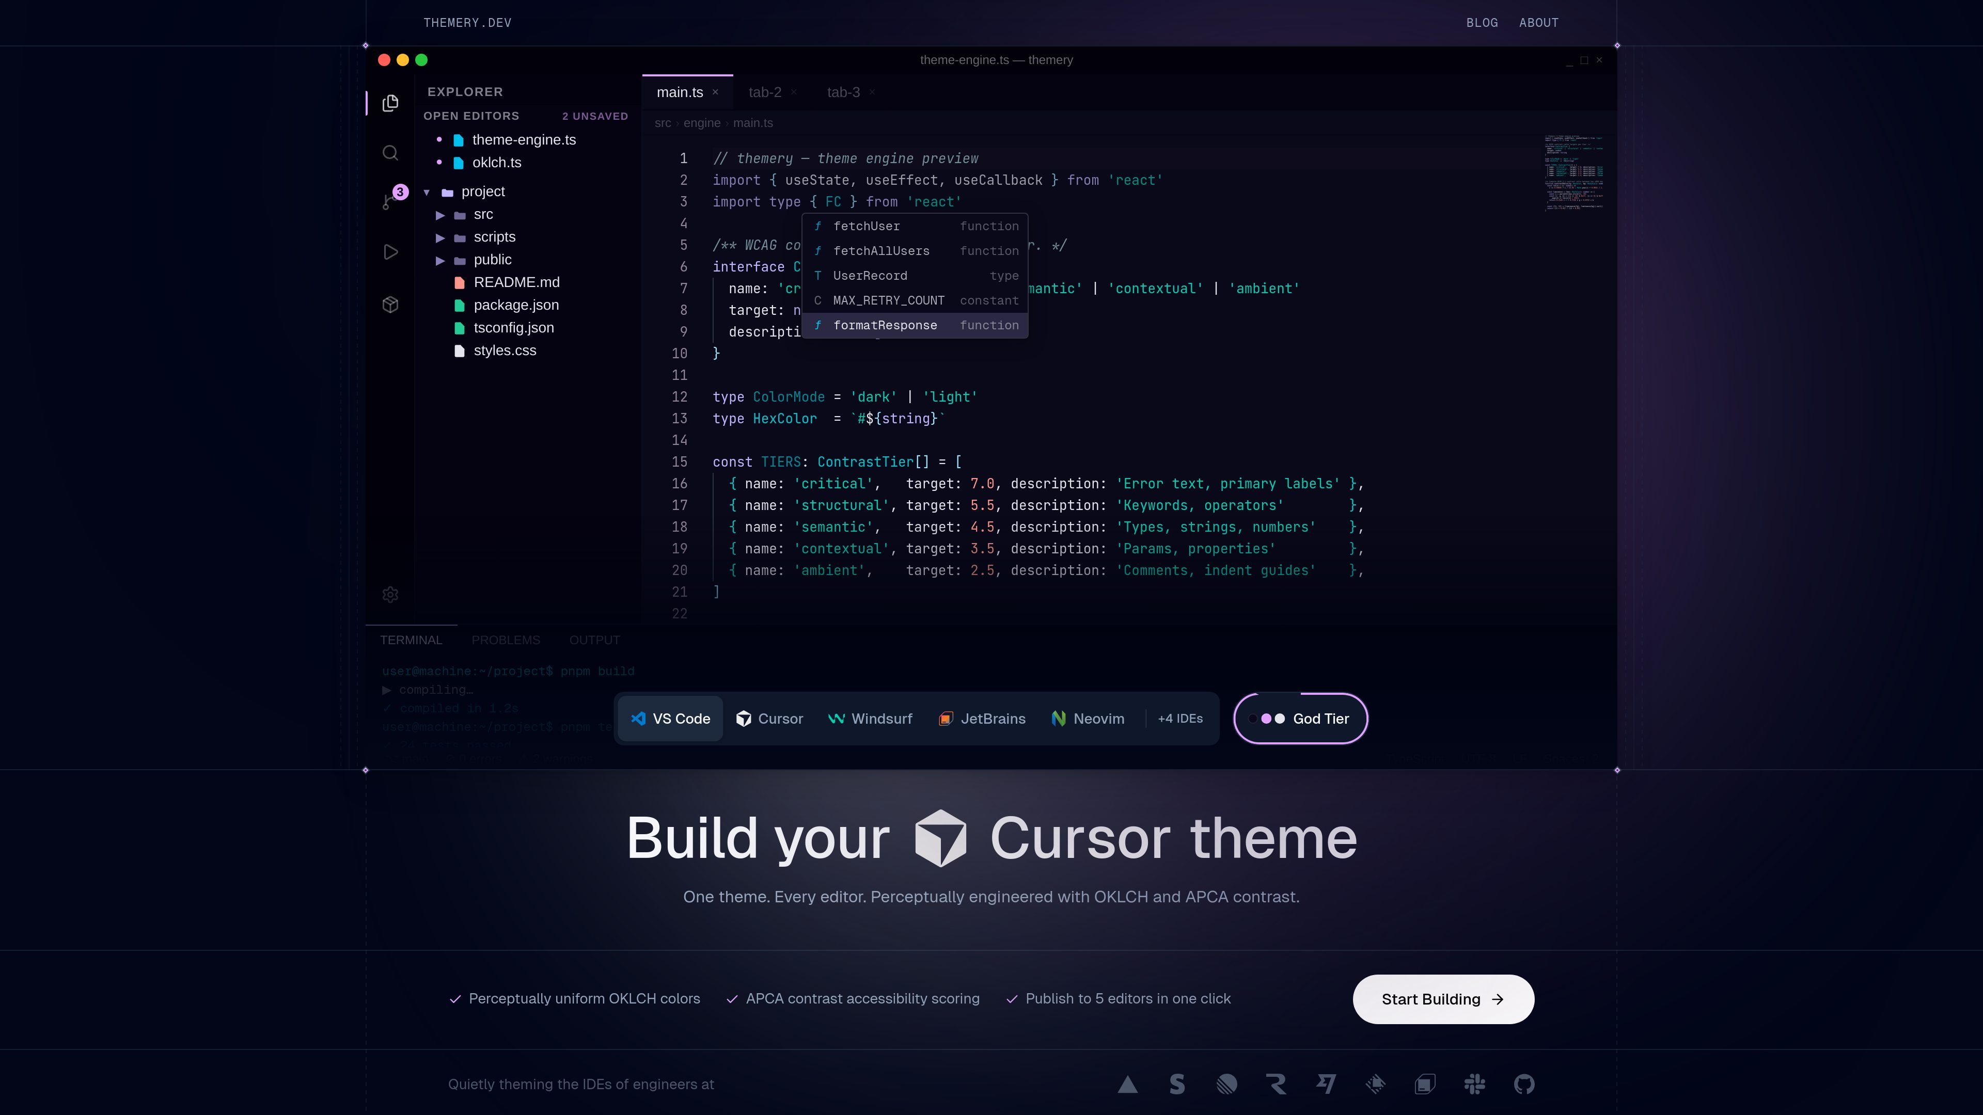Click the Slack logo

(x=1475, y=1084)
